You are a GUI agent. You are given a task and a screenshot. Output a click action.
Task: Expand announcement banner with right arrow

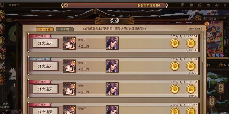[x=167, y=5]
